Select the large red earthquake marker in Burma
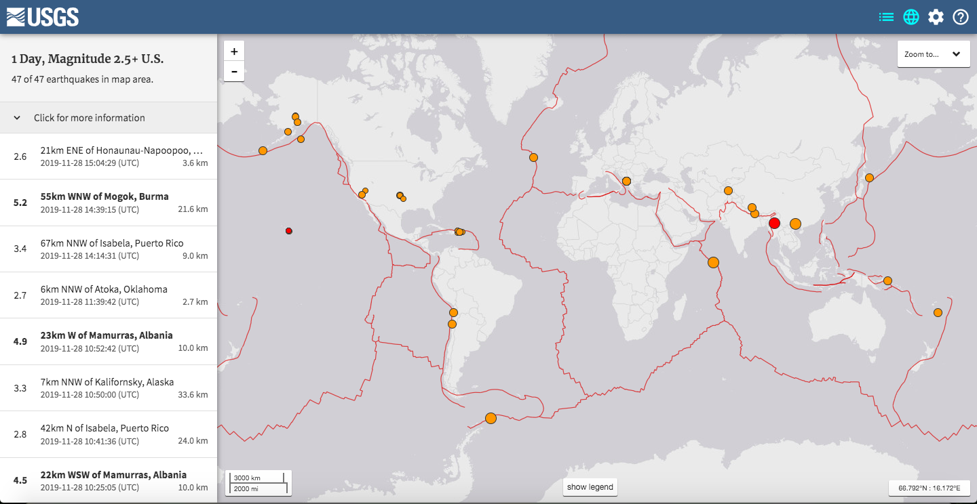The width and height of the screenshot is (977, 504). (x=774, y=224)
